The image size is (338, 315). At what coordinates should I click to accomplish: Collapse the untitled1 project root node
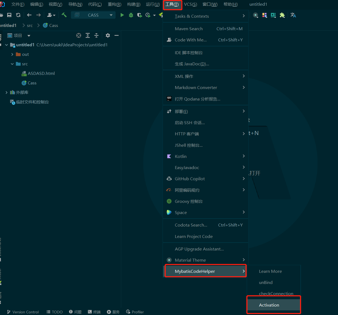(x=7, y=45)
